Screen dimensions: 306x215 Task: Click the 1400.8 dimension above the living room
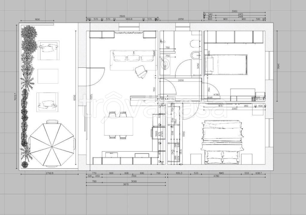[129, 19]
